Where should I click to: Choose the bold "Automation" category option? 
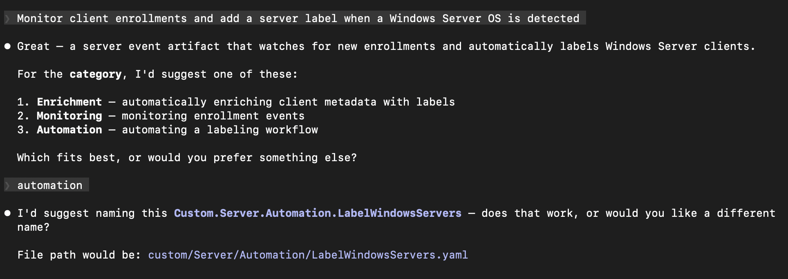(69, 130)
